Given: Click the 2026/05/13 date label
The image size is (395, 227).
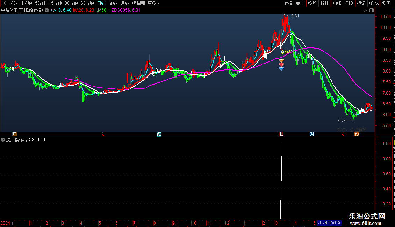Looking at the screenshot, I should [329, 223].
